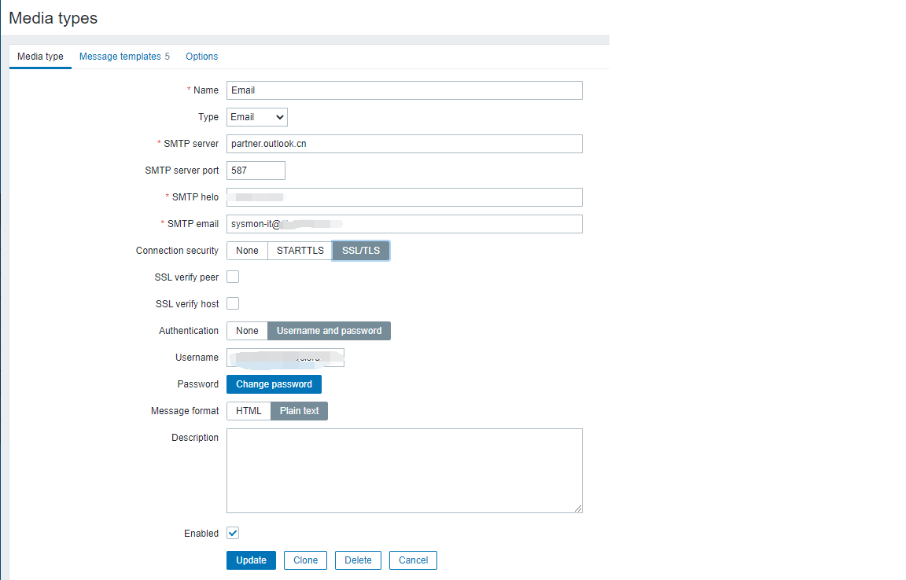Open the Options tab
Screen dimensions: 906x580
point(201,57)
